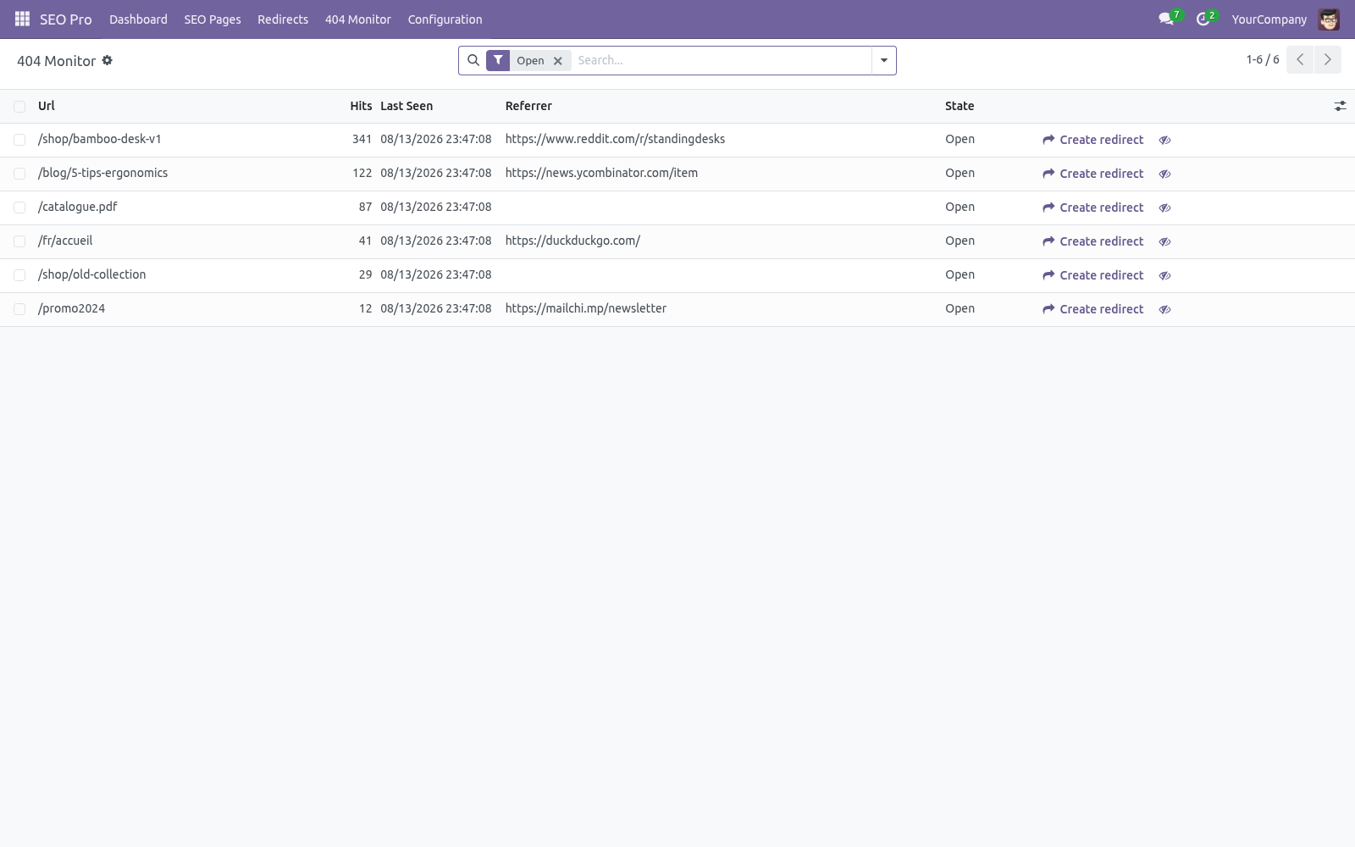The width and height of the screenshot is (1355, 847).
Task: Click the funnel filter icon
Action: 498,60
